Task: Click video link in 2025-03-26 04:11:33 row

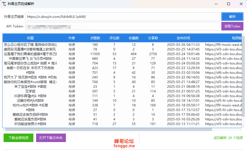Action: click(223, 45)
